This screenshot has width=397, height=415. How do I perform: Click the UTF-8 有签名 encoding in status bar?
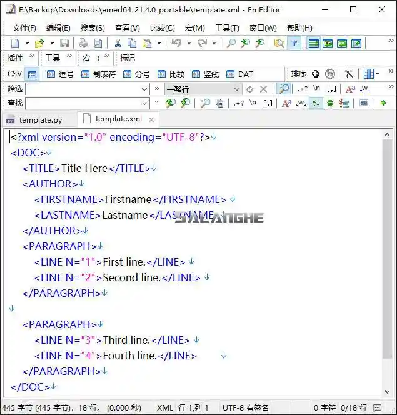tap(245, 408)
